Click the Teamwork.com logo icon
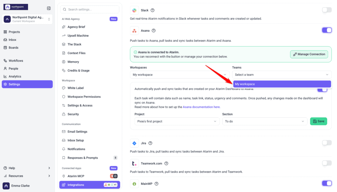337x192 pixels. tap(134, 163)
